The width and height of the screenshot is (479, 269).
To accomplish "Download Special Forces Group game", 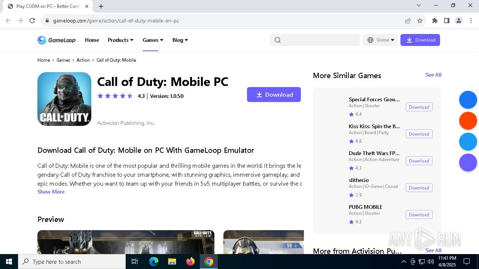I will 419,107.
